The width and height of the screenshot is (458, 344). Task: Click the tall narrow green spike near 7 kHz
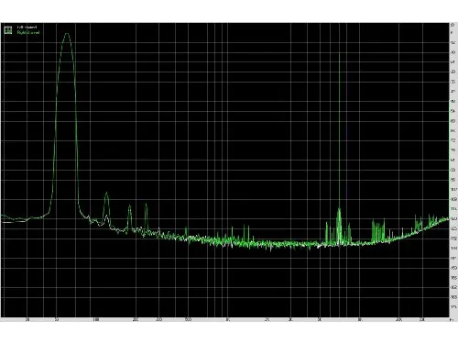339,131
